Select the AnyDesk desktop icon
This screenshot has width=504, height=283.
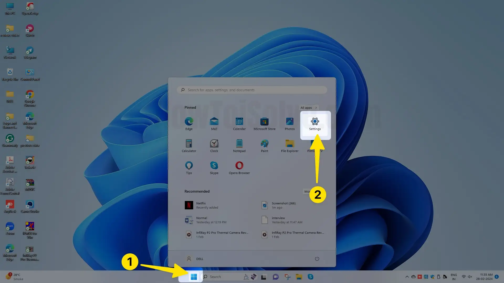point(10,206)
